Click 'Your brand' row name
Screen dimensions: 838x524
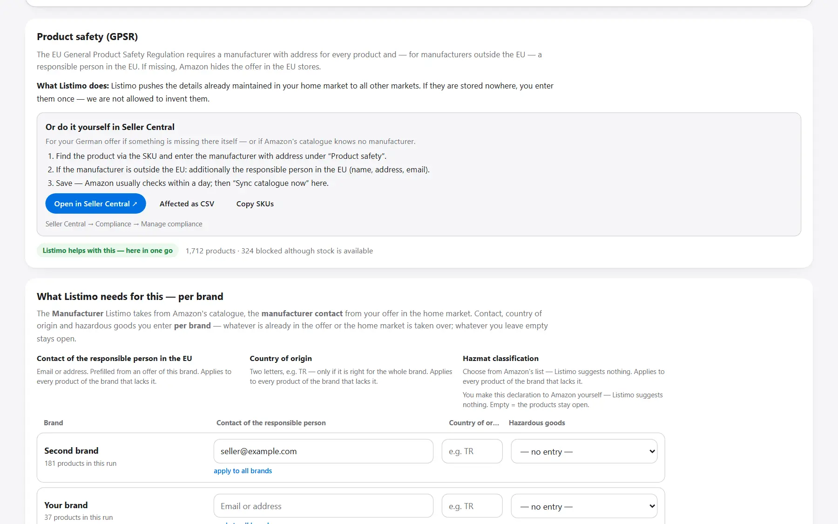pos(66,505)
